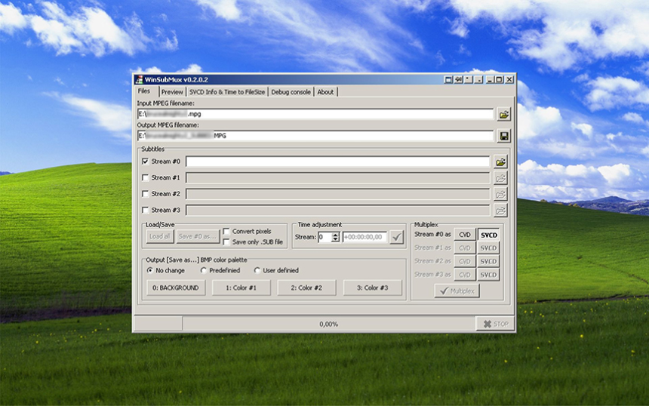Maximize the WinSubMux window
Screen dimensions: 649x406
click(499, 79)
